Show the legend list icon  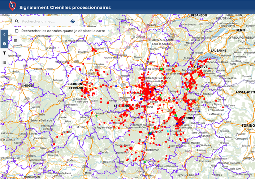4,62
